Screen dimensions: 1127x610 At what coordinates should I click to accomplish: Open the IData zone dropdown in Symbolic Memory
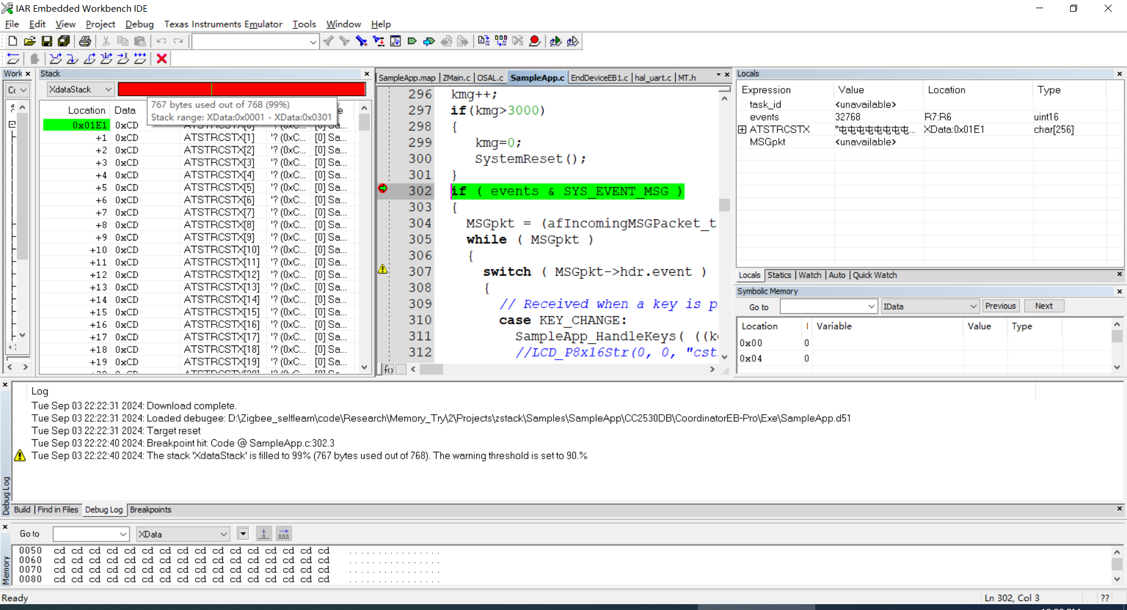[930, 306]
